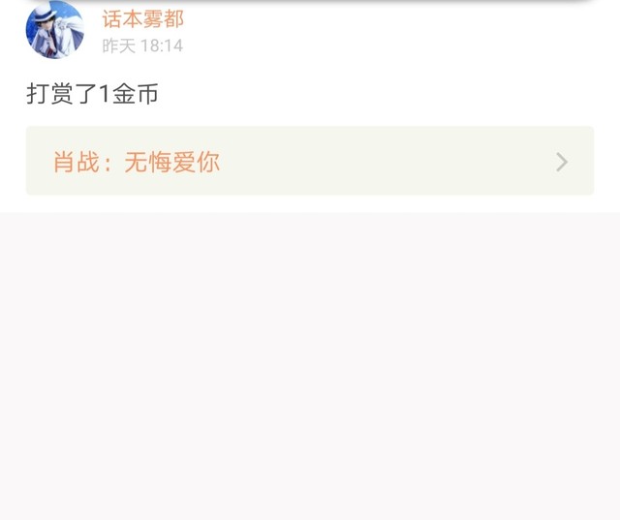Open the 话本雾都 profile avatar
The image size is (620, 520).
pyautogui.click(x=54, y=30)
